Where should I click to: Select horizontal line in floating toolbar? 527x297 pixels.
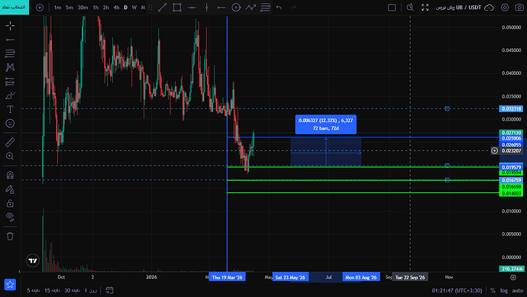[192, 8]
